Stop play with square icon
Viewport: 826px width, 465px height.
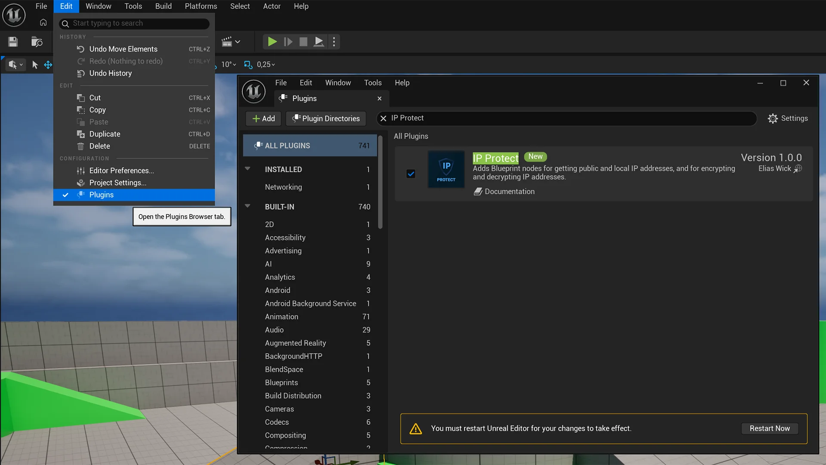303,42
